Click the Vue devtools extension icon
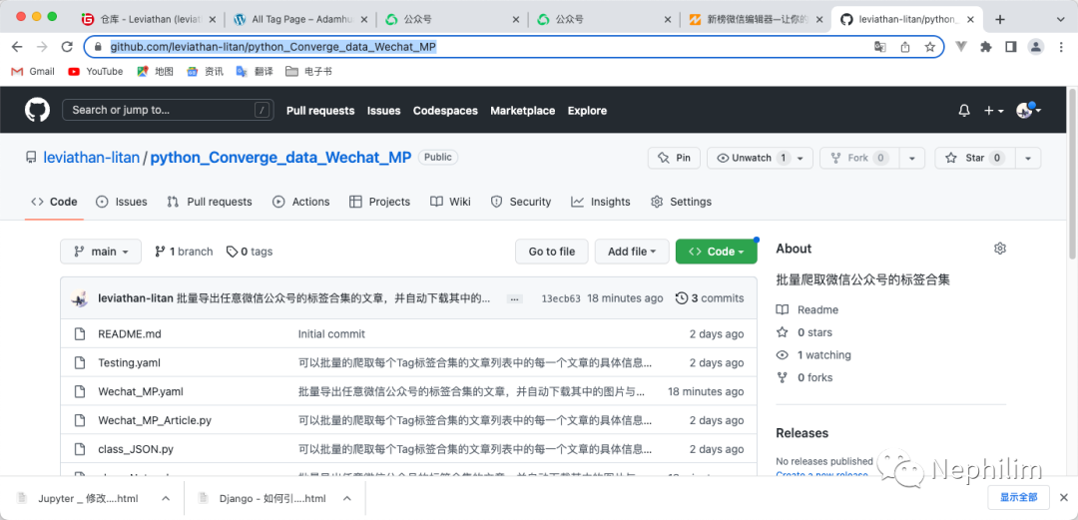Image resolution: width=1078 pixels, height=520 pixels. click(x=962, y=47)
